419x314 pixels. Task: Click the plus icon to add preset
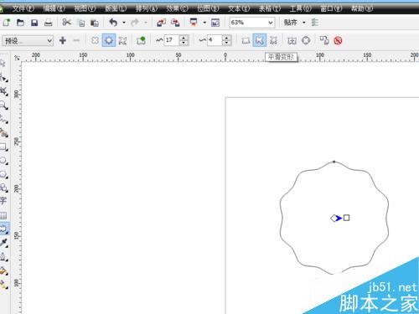pos(63,40)
